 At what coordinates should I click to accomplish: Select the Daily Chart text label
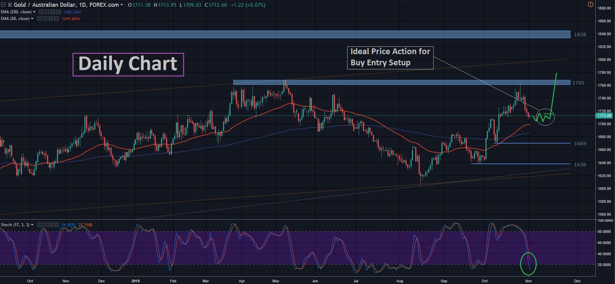click(x=128, y=64)
